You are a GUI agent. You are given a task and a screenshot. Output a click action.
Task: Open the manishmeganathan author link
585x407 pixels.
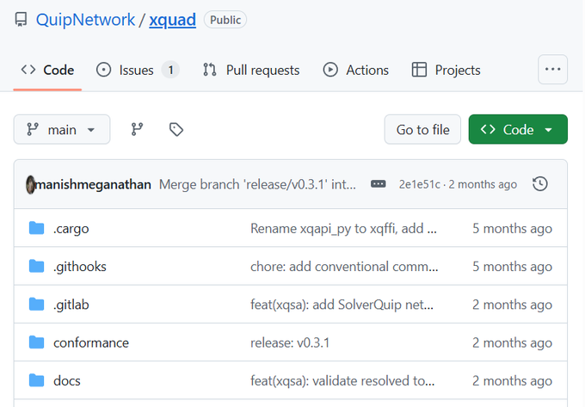pos(93,184)
